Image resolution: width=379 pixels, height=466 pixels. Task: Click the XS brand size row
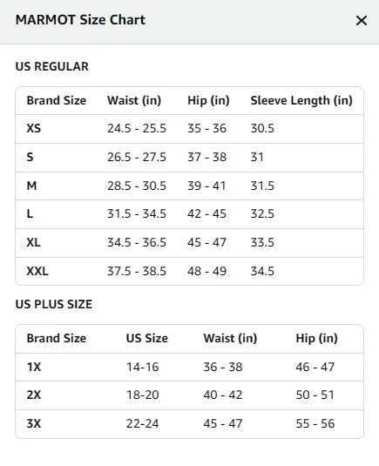[x=189, y=128]
